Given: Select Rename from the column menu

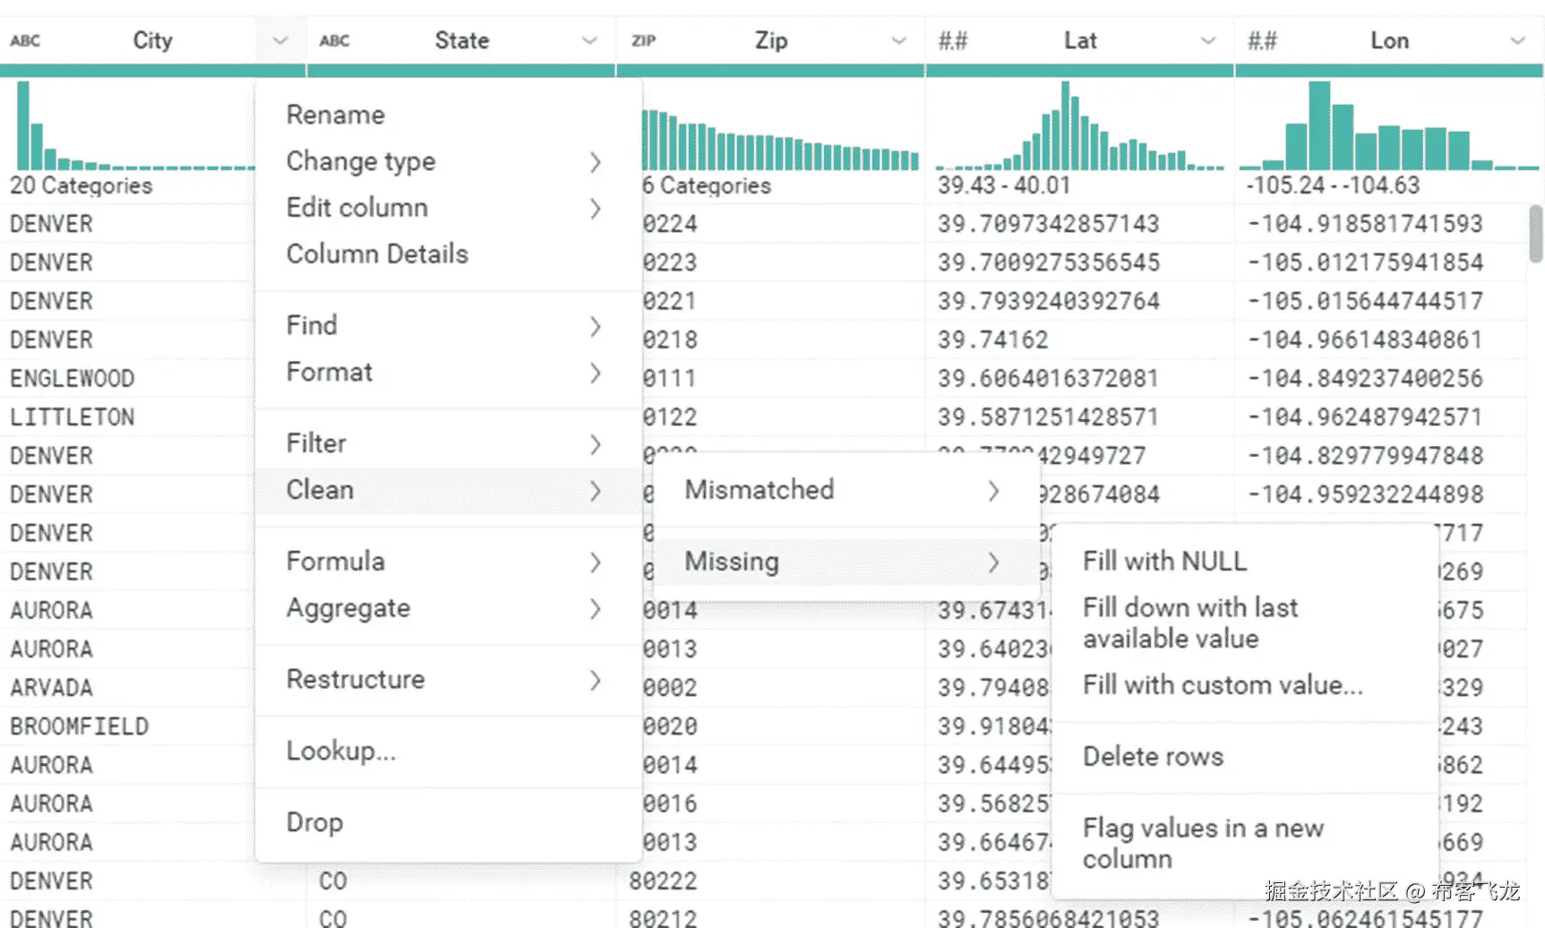Looking at the screenshot, I should (x=335, y=115).
